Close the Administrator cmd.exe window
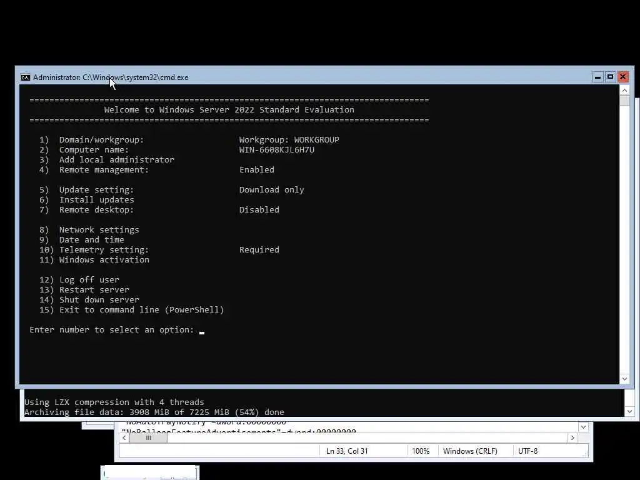The width and height of the screenshot is (640, 480). coord(623,77)
